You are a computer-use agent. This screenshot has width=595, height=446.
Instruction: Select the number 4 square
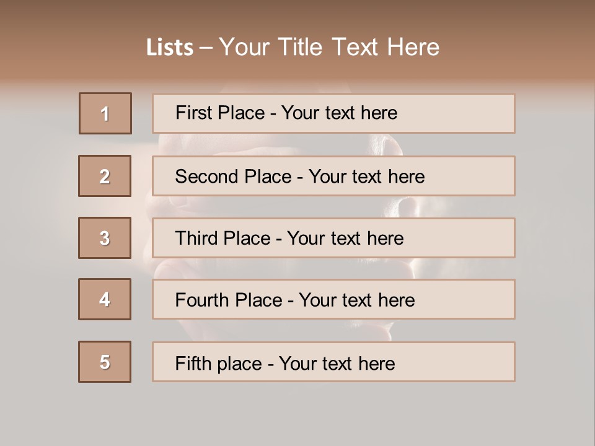(105, 299)
